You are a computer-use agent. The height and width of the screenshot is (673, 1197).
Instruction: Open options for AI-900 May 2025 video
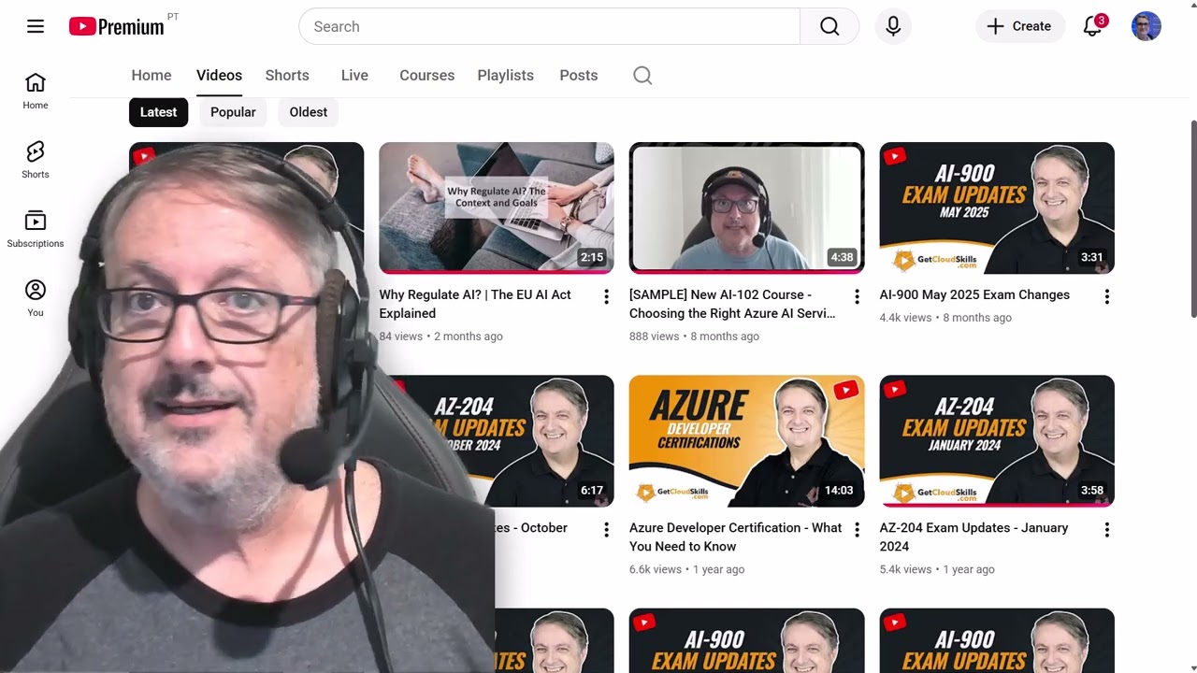(1107, 297)
